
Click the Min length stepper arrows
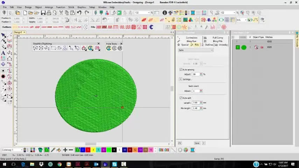click(201, 108)
